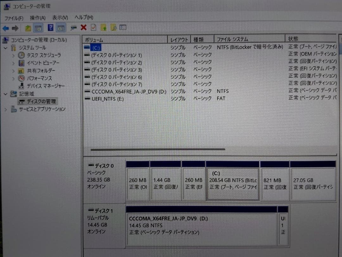Select デバイス マネージャー in the tree
This screenshot has height=257, width=342.
[x=46, y=86]
